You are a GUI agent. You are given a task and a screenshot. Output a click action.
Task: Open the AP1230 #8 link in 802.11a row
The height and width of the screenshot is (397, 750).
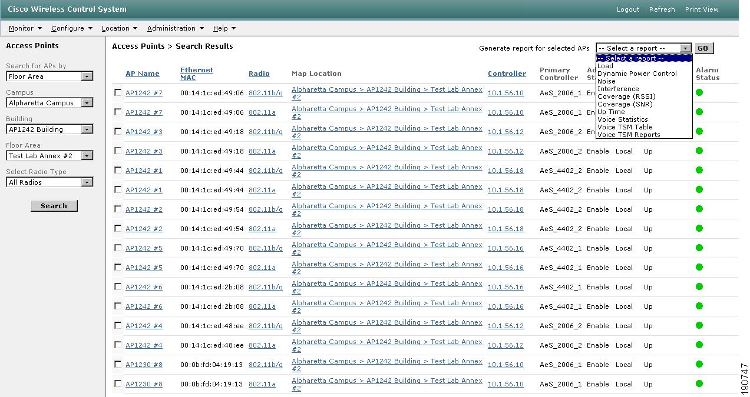coord(144,384)
